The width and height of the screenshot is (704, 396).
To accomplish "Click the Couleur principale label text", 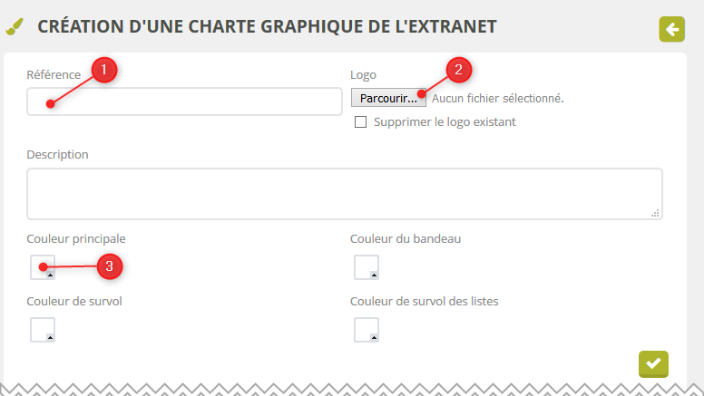I will coord(76,238).
